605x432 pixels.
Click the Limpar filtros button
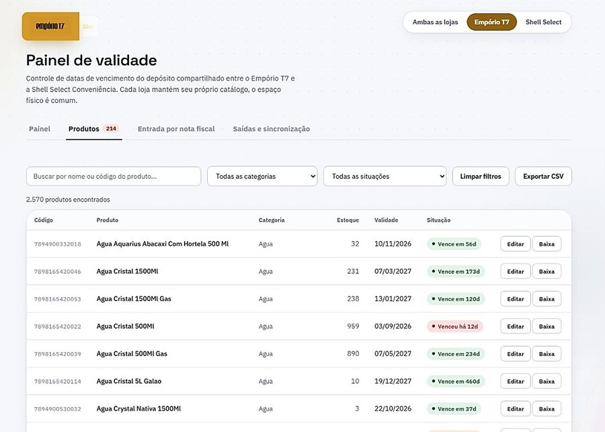point(481,176)
